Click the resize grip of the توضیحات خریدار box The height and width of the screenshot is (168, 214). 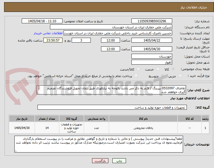coord(16,151)
